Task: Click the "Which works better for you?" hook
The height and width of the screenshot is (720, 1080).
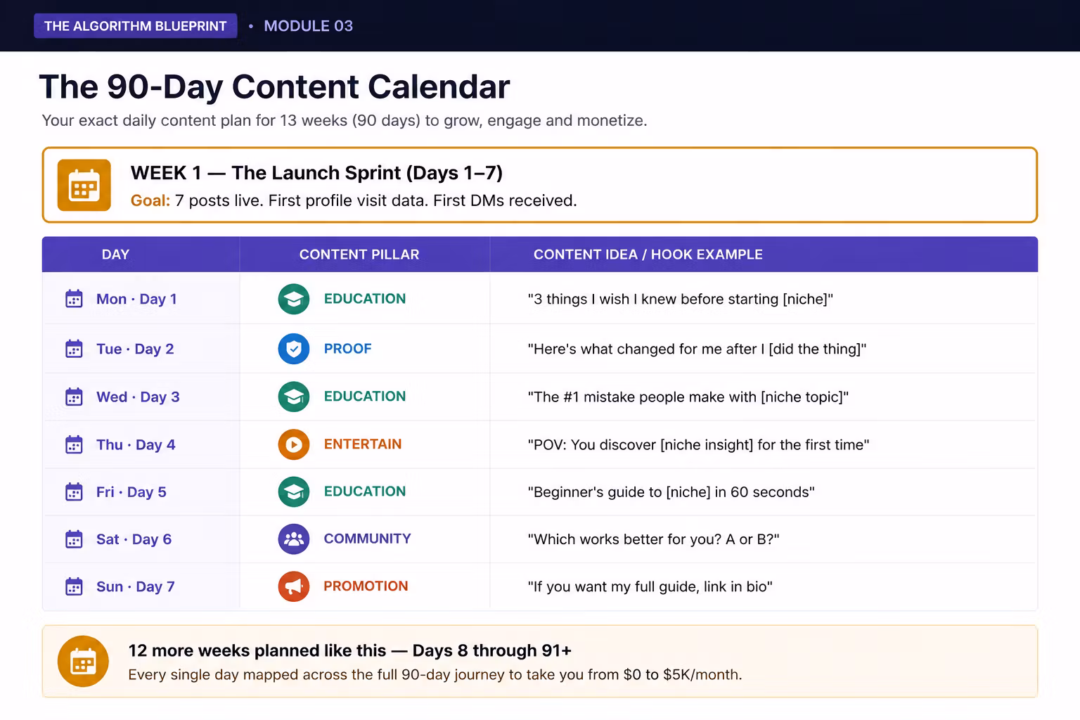Action: pyautogui.click(x=653, y=539)
